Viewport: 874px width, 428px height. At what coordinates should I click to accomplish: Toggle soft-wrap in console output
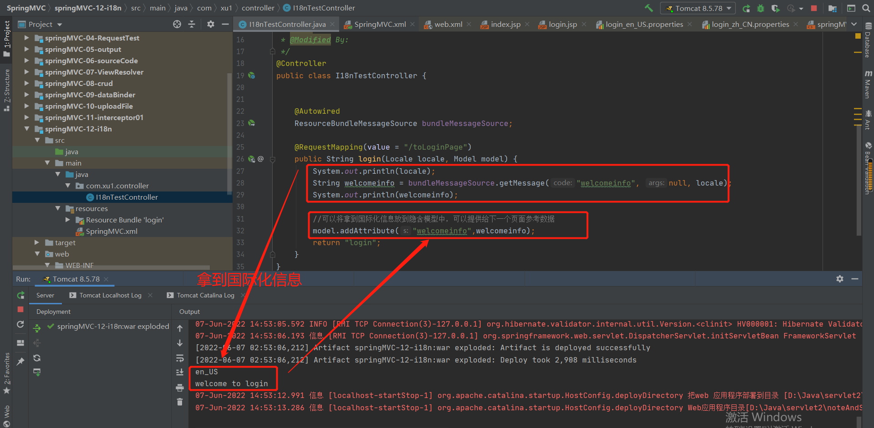pos(180,358)
